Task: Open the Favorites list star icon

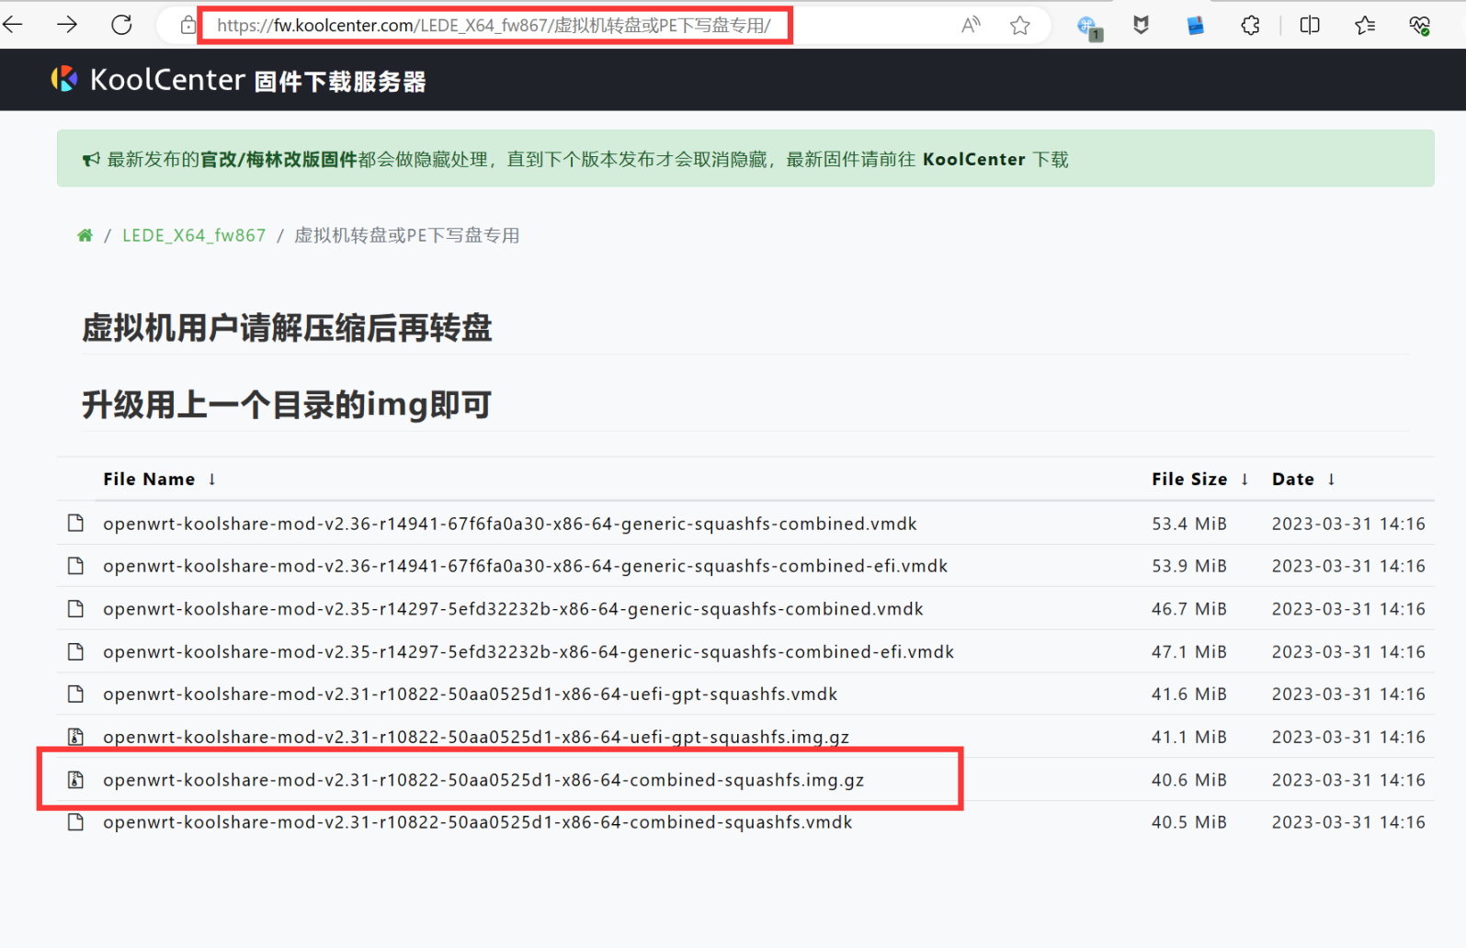Action: 1365,26
